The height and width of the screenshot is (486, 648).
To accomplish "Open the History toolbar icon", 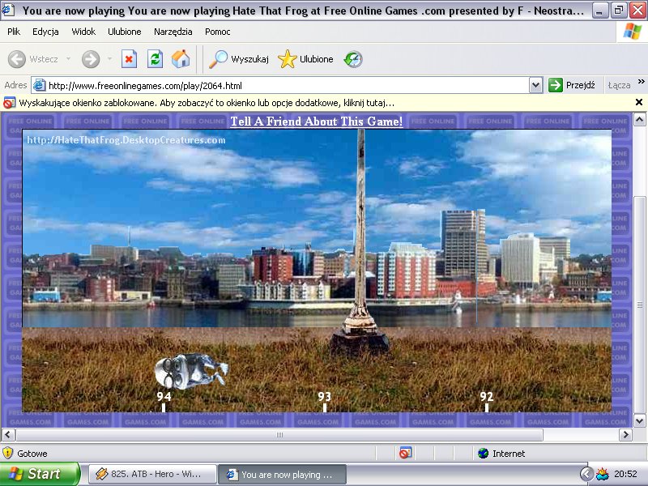I will [353, 59].
